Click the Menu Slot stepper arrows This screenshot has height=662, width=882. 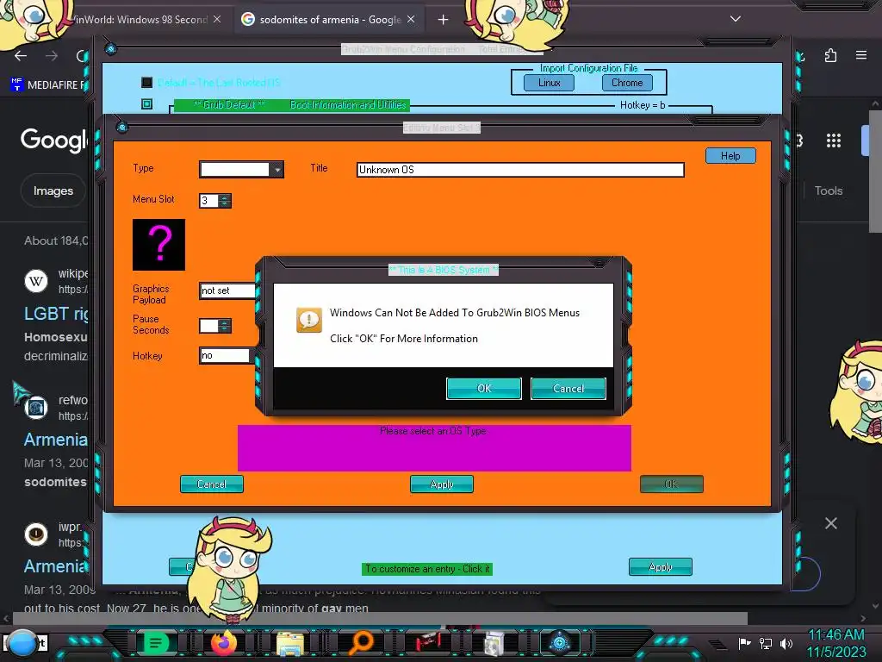point(225,200)
